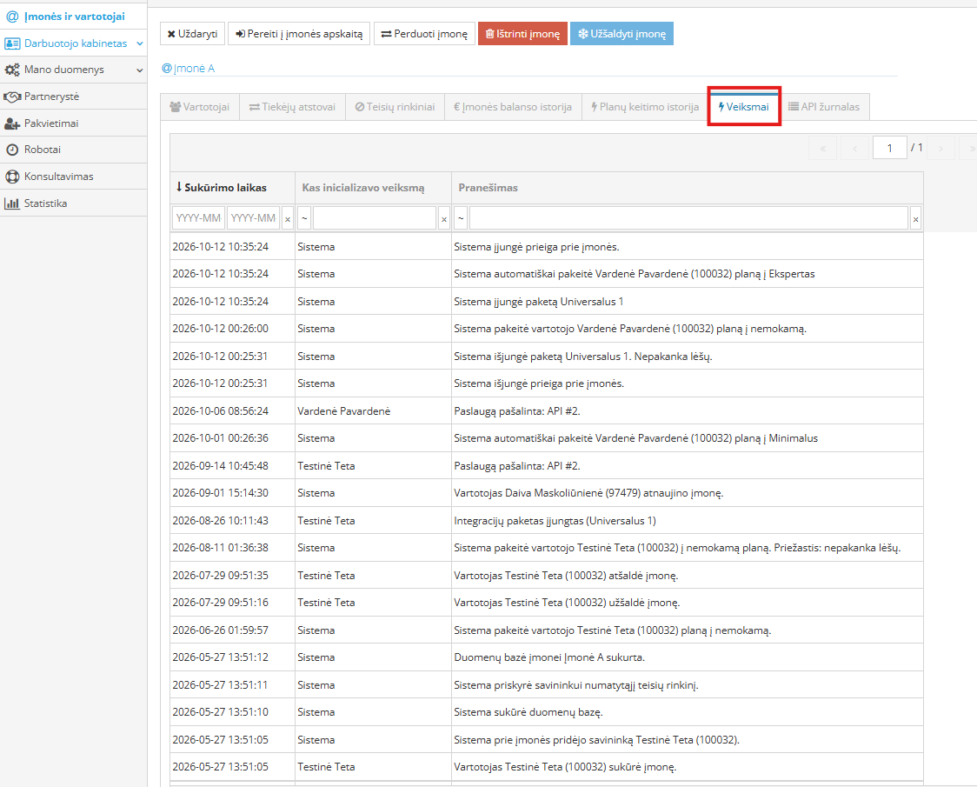This screenshot has width=977, height=787.
Task: Focus the Pranešimas filter text input
Action: tap(688, 218)
